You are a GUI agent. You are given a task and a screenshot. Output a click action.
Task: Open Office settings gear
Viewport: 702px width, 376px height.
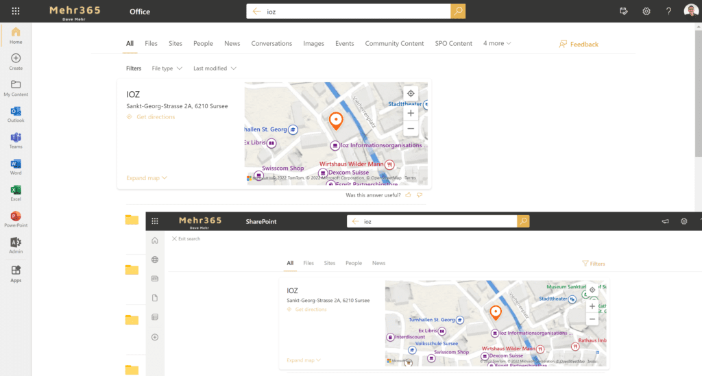coord(646,11)
